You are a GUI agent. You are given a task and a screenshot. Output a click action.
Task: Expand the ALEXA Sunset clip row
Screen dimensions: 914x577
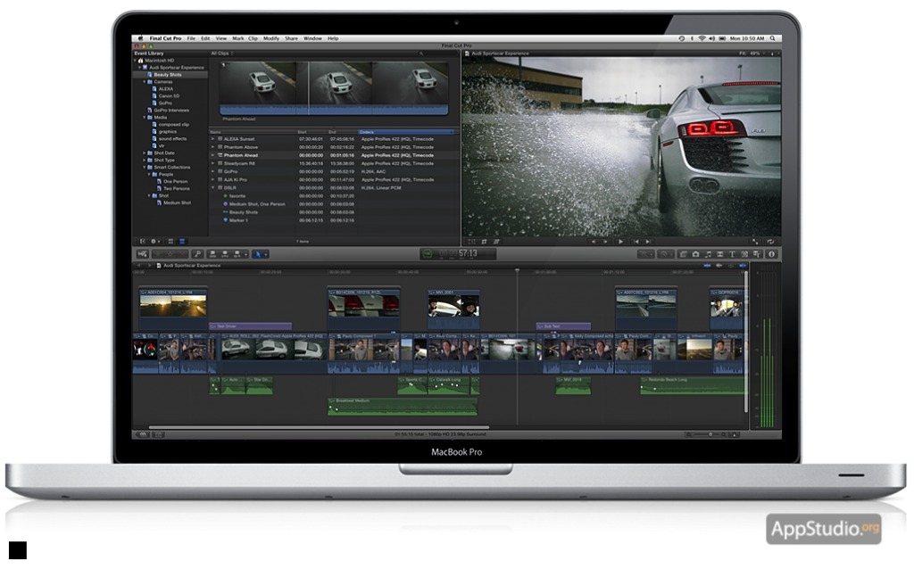[212, 139]
